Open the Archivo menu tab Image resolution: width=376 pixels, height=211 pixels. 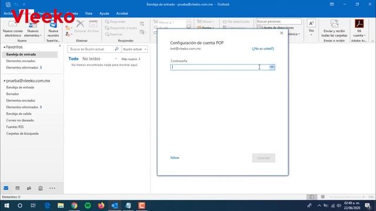(8, 13)
